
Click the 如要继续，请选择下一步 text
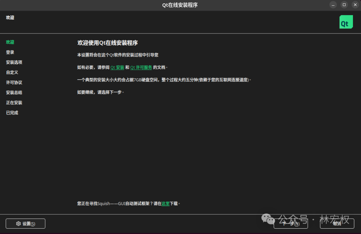pos(100,92)
